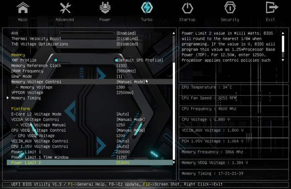Edit Power Limit 1 value 220000
291x189 pixels.
tap(123, 152)
